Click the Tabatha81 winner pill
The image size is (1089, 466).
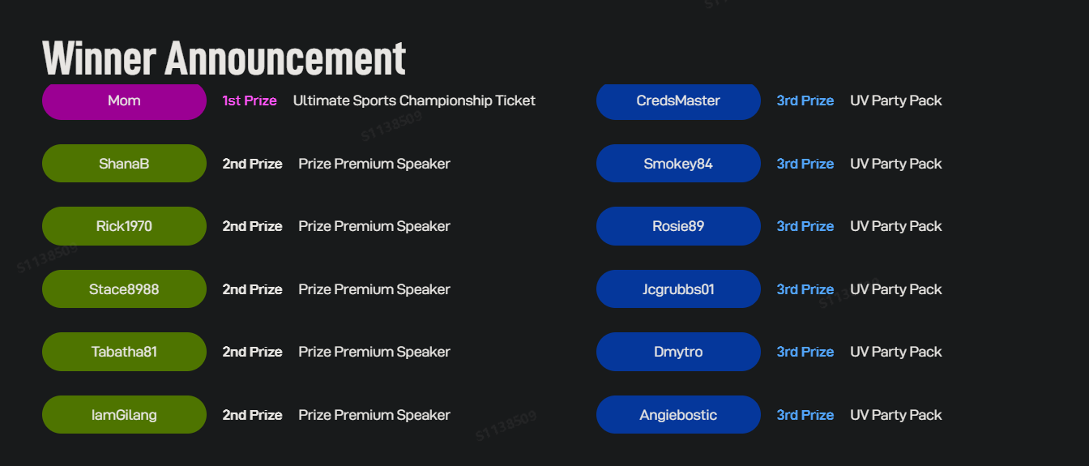pos(124,352)
